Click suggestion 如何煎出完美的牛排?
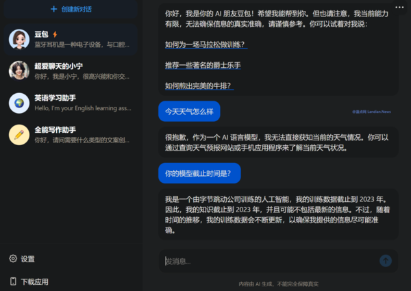 pos(199,86)
